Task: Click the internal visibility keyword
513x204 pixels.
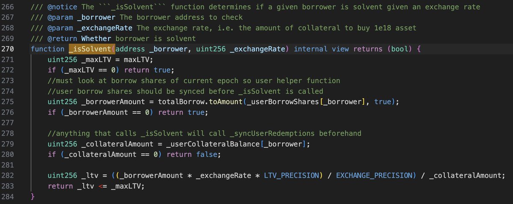Action: click(x=311, y=49)
